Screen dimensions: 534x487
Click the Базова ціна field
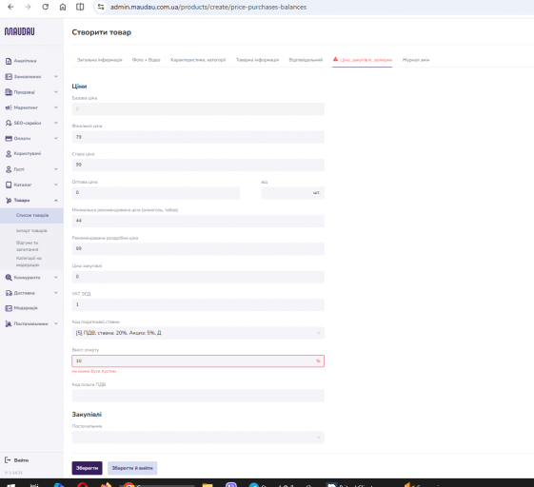[198, 108]
